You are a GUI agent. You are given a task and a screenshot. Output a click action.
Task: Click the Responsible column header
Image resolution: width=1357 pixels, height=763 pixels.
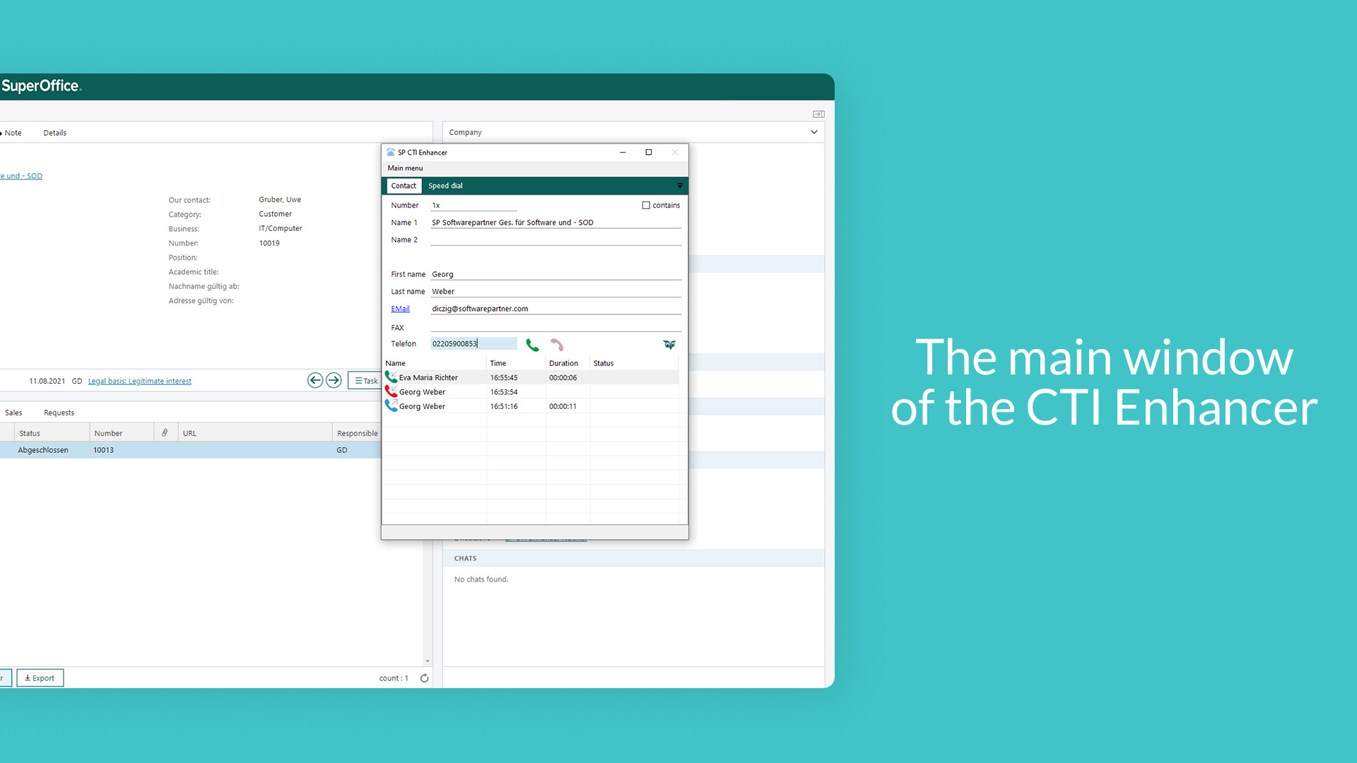358,433
